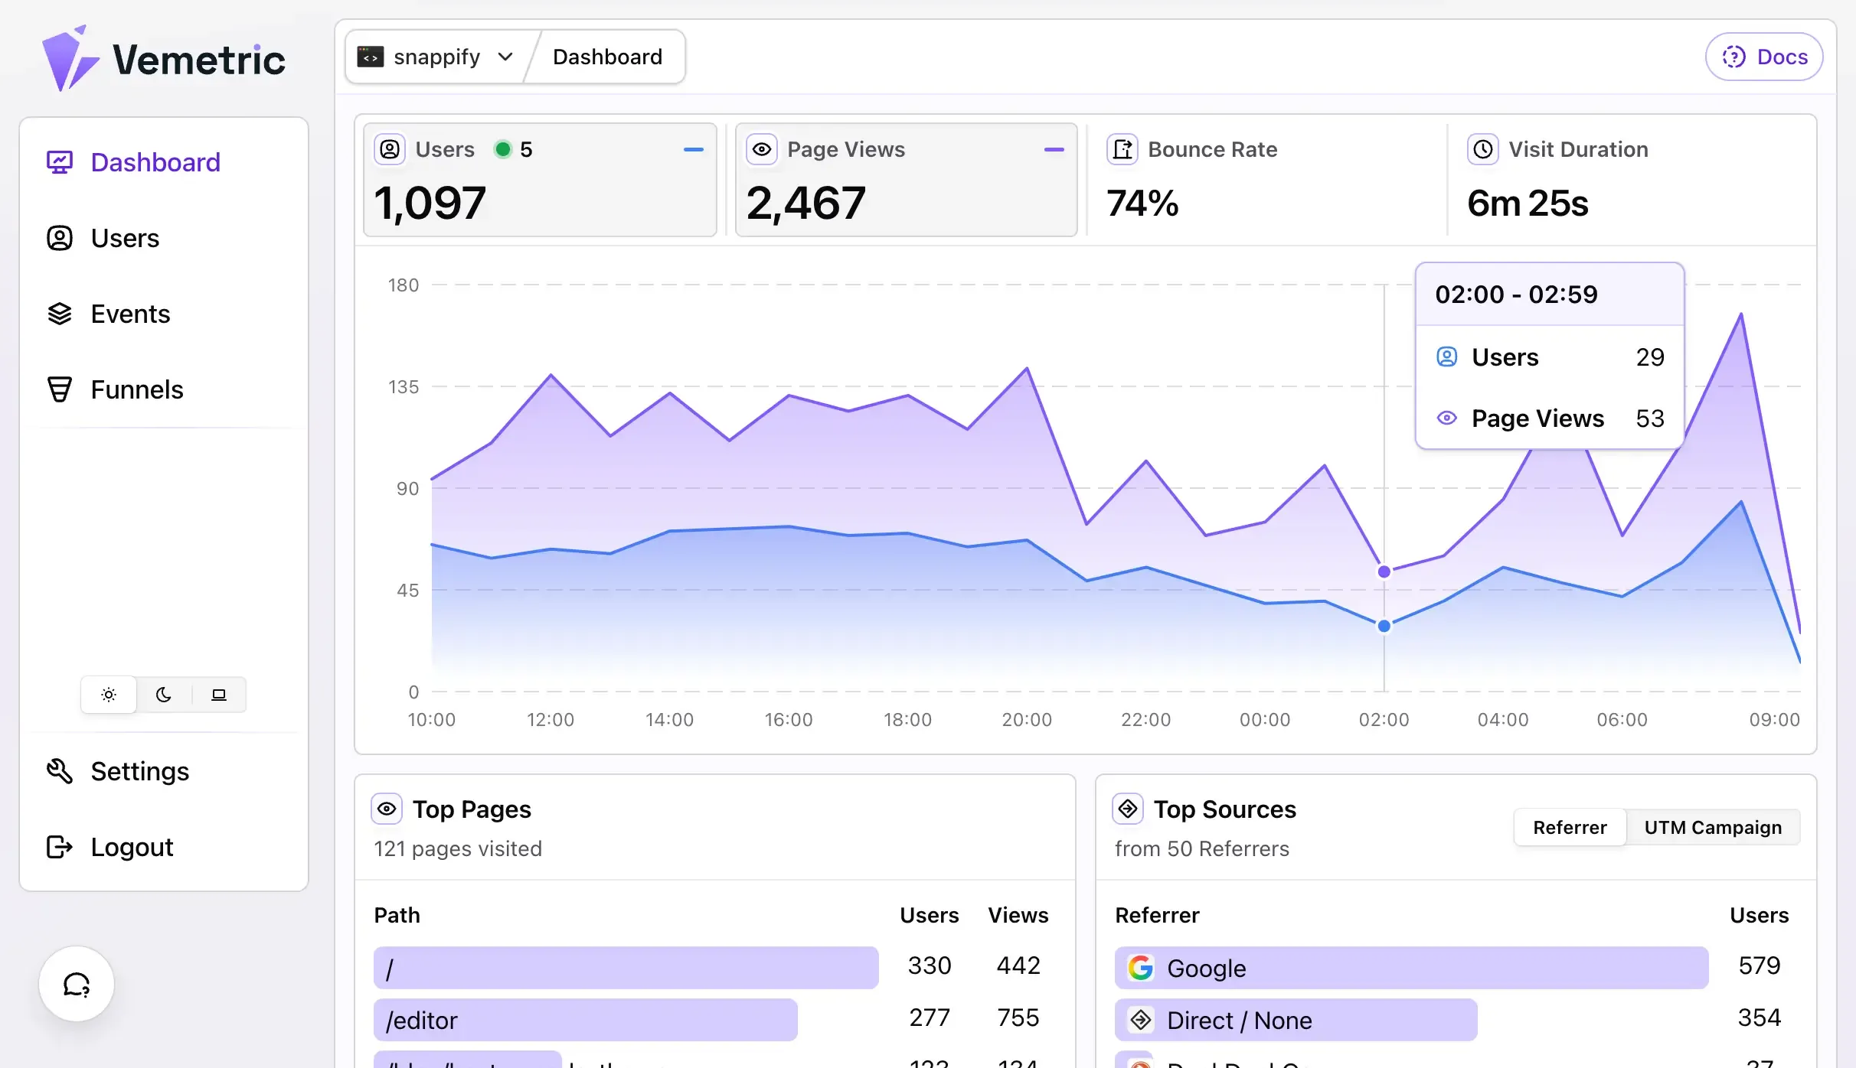Click the highlighted 02:00 chart data point
The width and height of the screenshot is (1856, 1068).
pos(1384,571)
